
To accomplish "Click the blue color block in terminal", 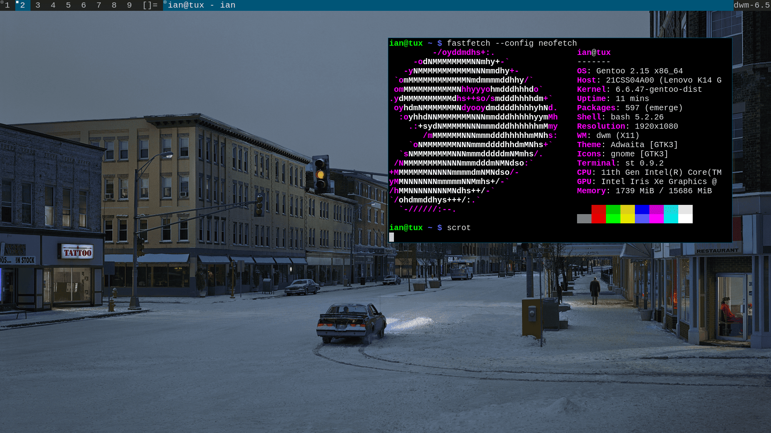I will click(642, 214).
